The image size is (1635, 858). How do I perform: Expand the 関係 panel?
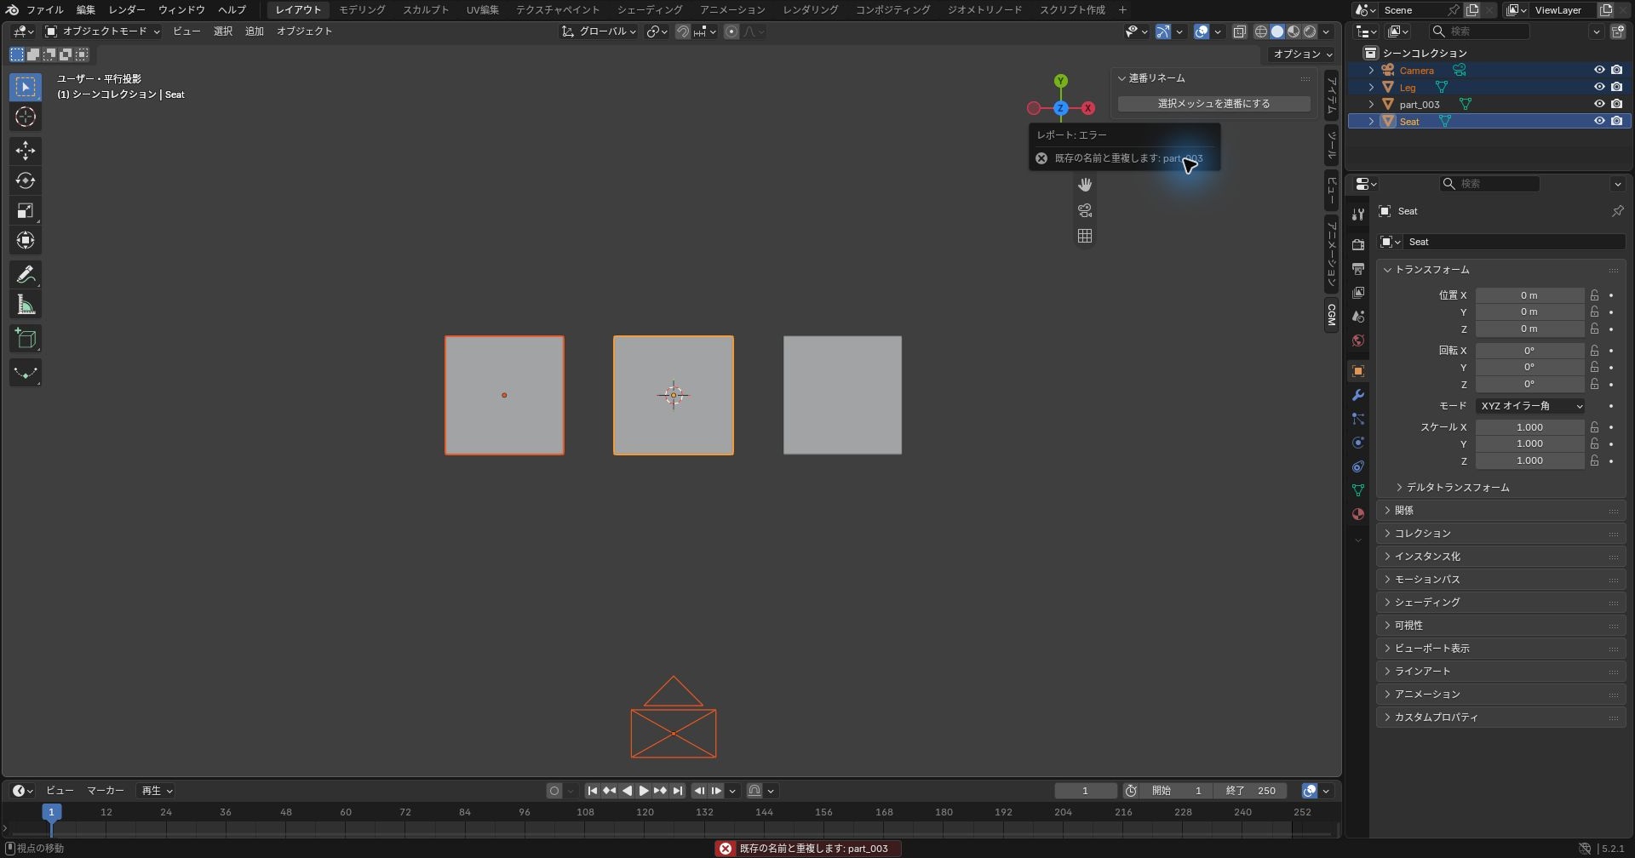click(x=1500, y=511)
